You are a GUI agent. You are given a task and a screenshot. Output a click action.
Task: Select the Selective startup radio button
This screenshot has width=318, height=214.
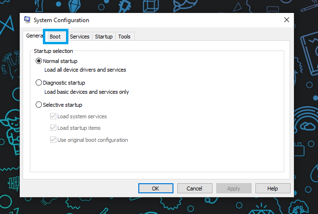39,105
